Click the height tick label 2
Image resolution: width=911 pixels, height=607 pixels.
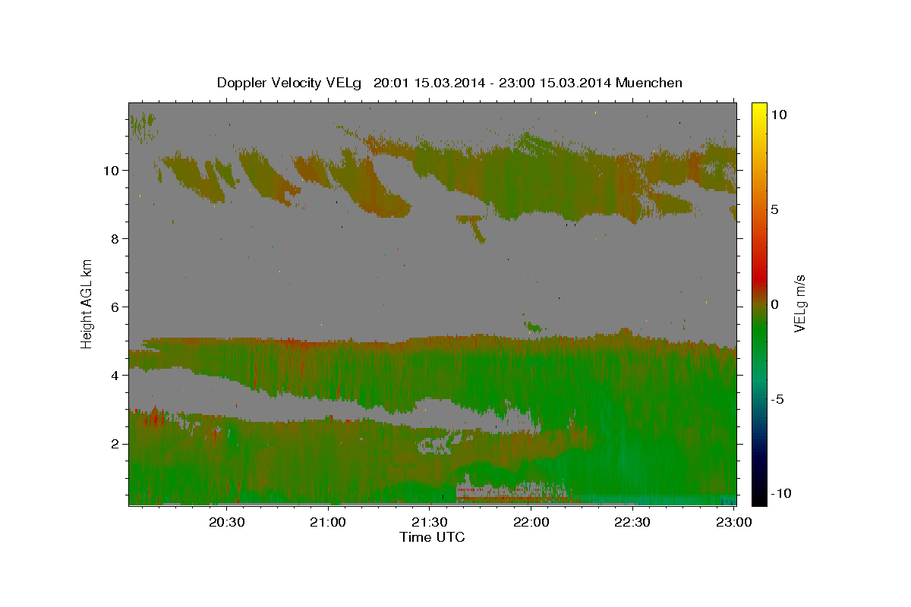point(116,443)
